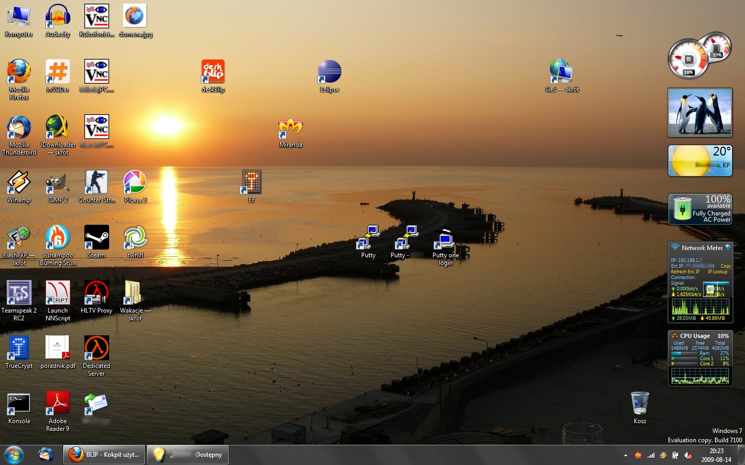The image size is (745, 465).
Task: Switch to BLIP Firefox taskbar window
Action: click(105, 455)
